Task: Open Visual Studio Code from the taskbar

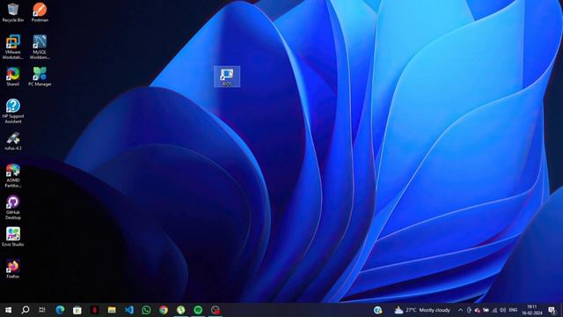Action: click(x=129, y=310)
